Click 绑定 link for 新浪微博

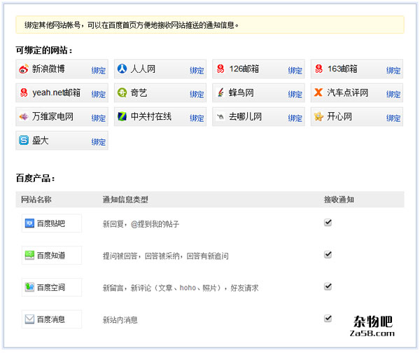coord(98,71)
